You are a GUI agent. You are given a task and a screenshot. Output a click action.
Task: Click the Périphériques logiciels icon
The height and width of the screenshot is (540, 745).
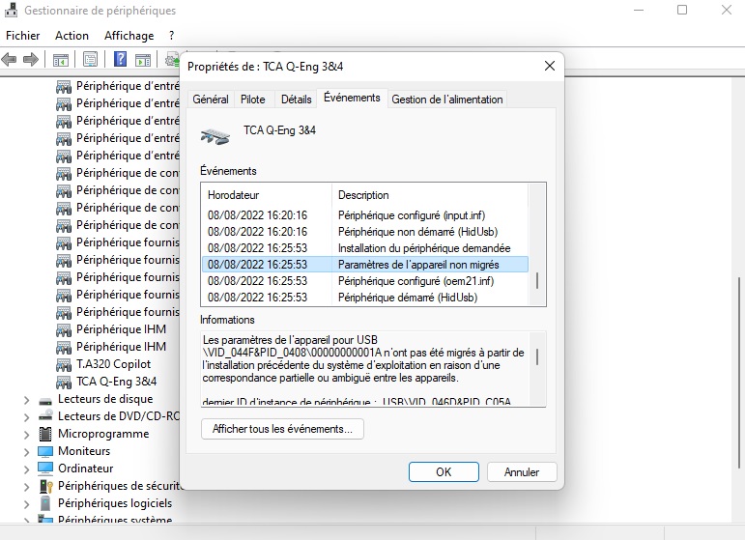pos(45,503)
